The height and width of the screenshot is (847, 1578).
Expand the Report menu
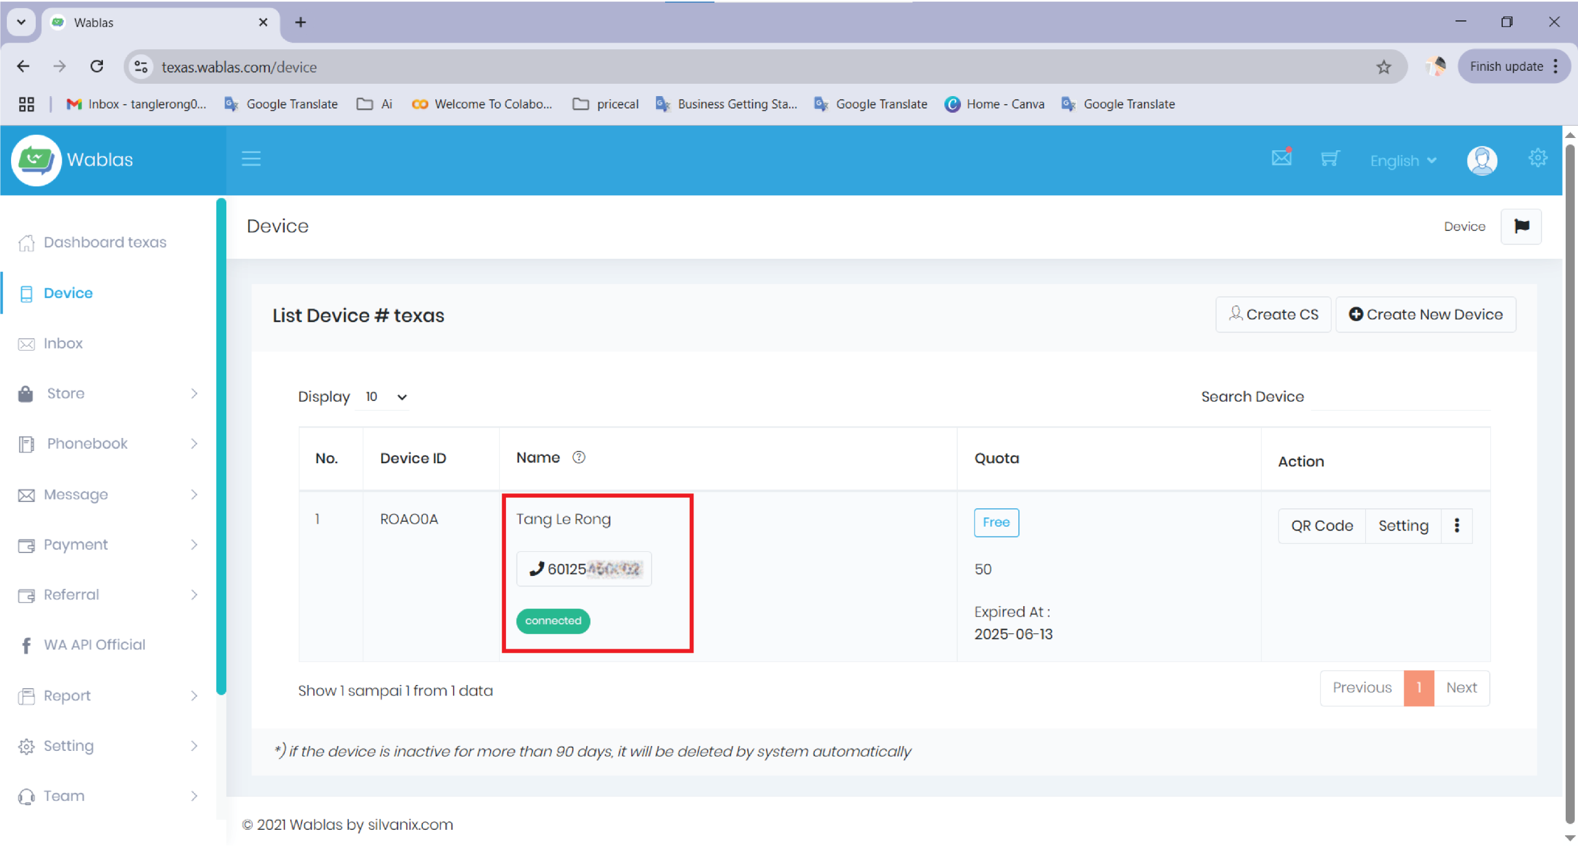pyautogui.click(x=108, y=695)
